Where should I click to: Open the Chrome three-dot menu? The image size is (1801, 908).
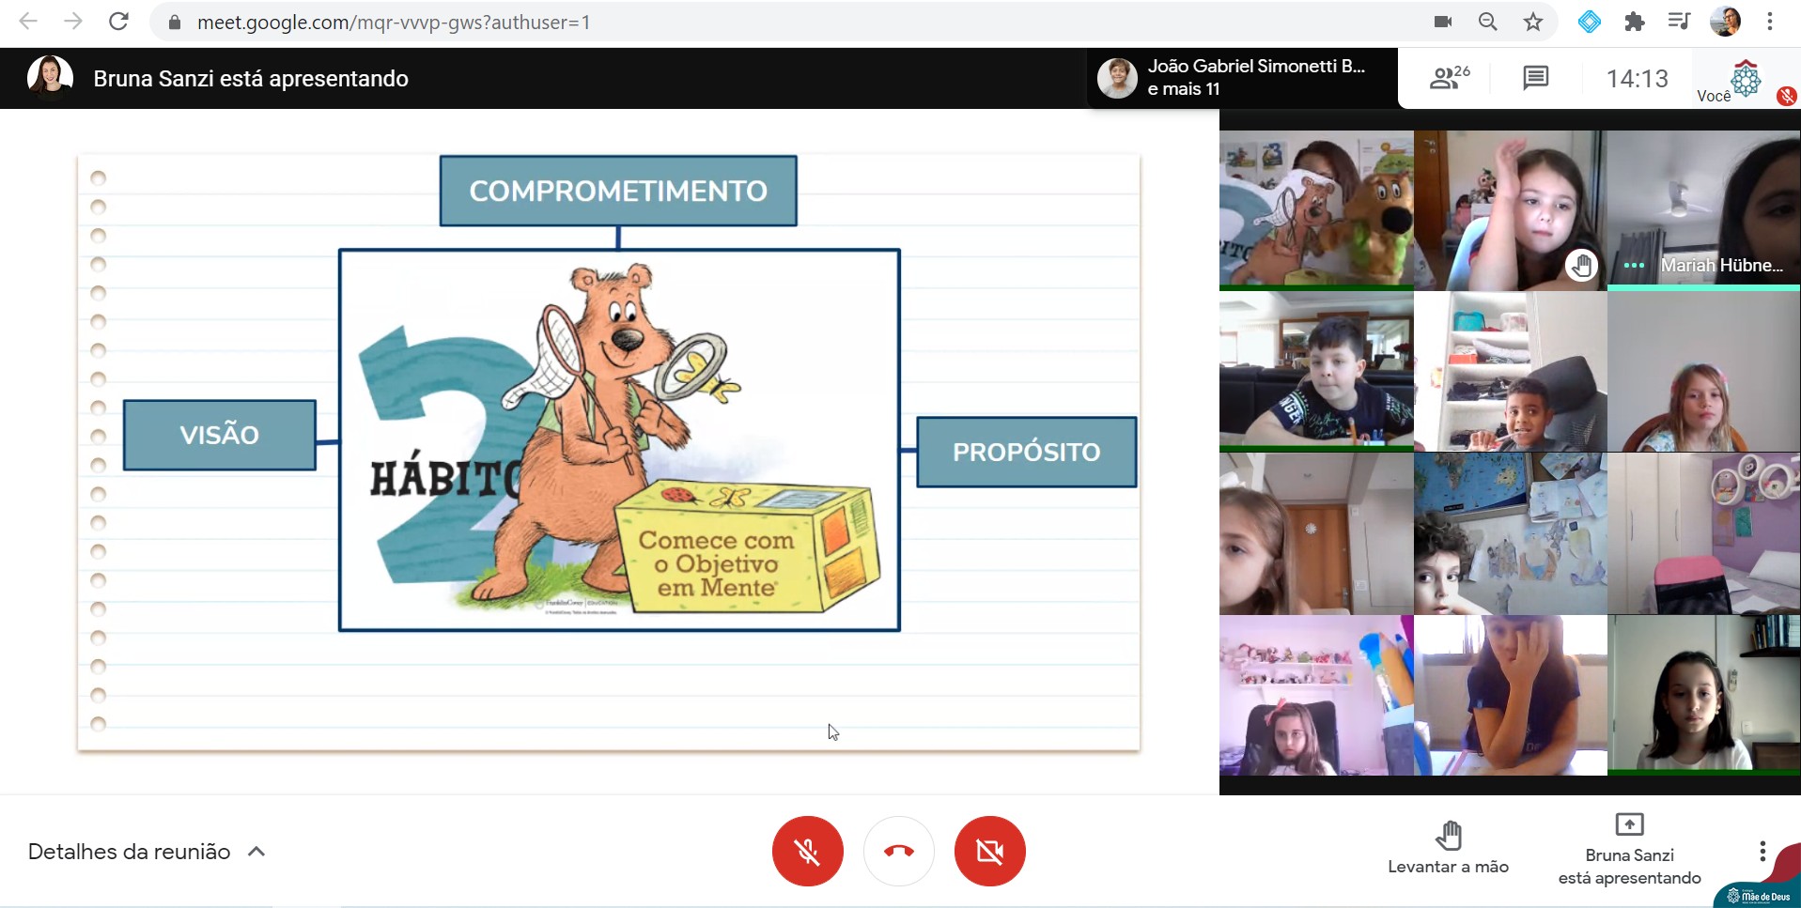coord(1770,22)
